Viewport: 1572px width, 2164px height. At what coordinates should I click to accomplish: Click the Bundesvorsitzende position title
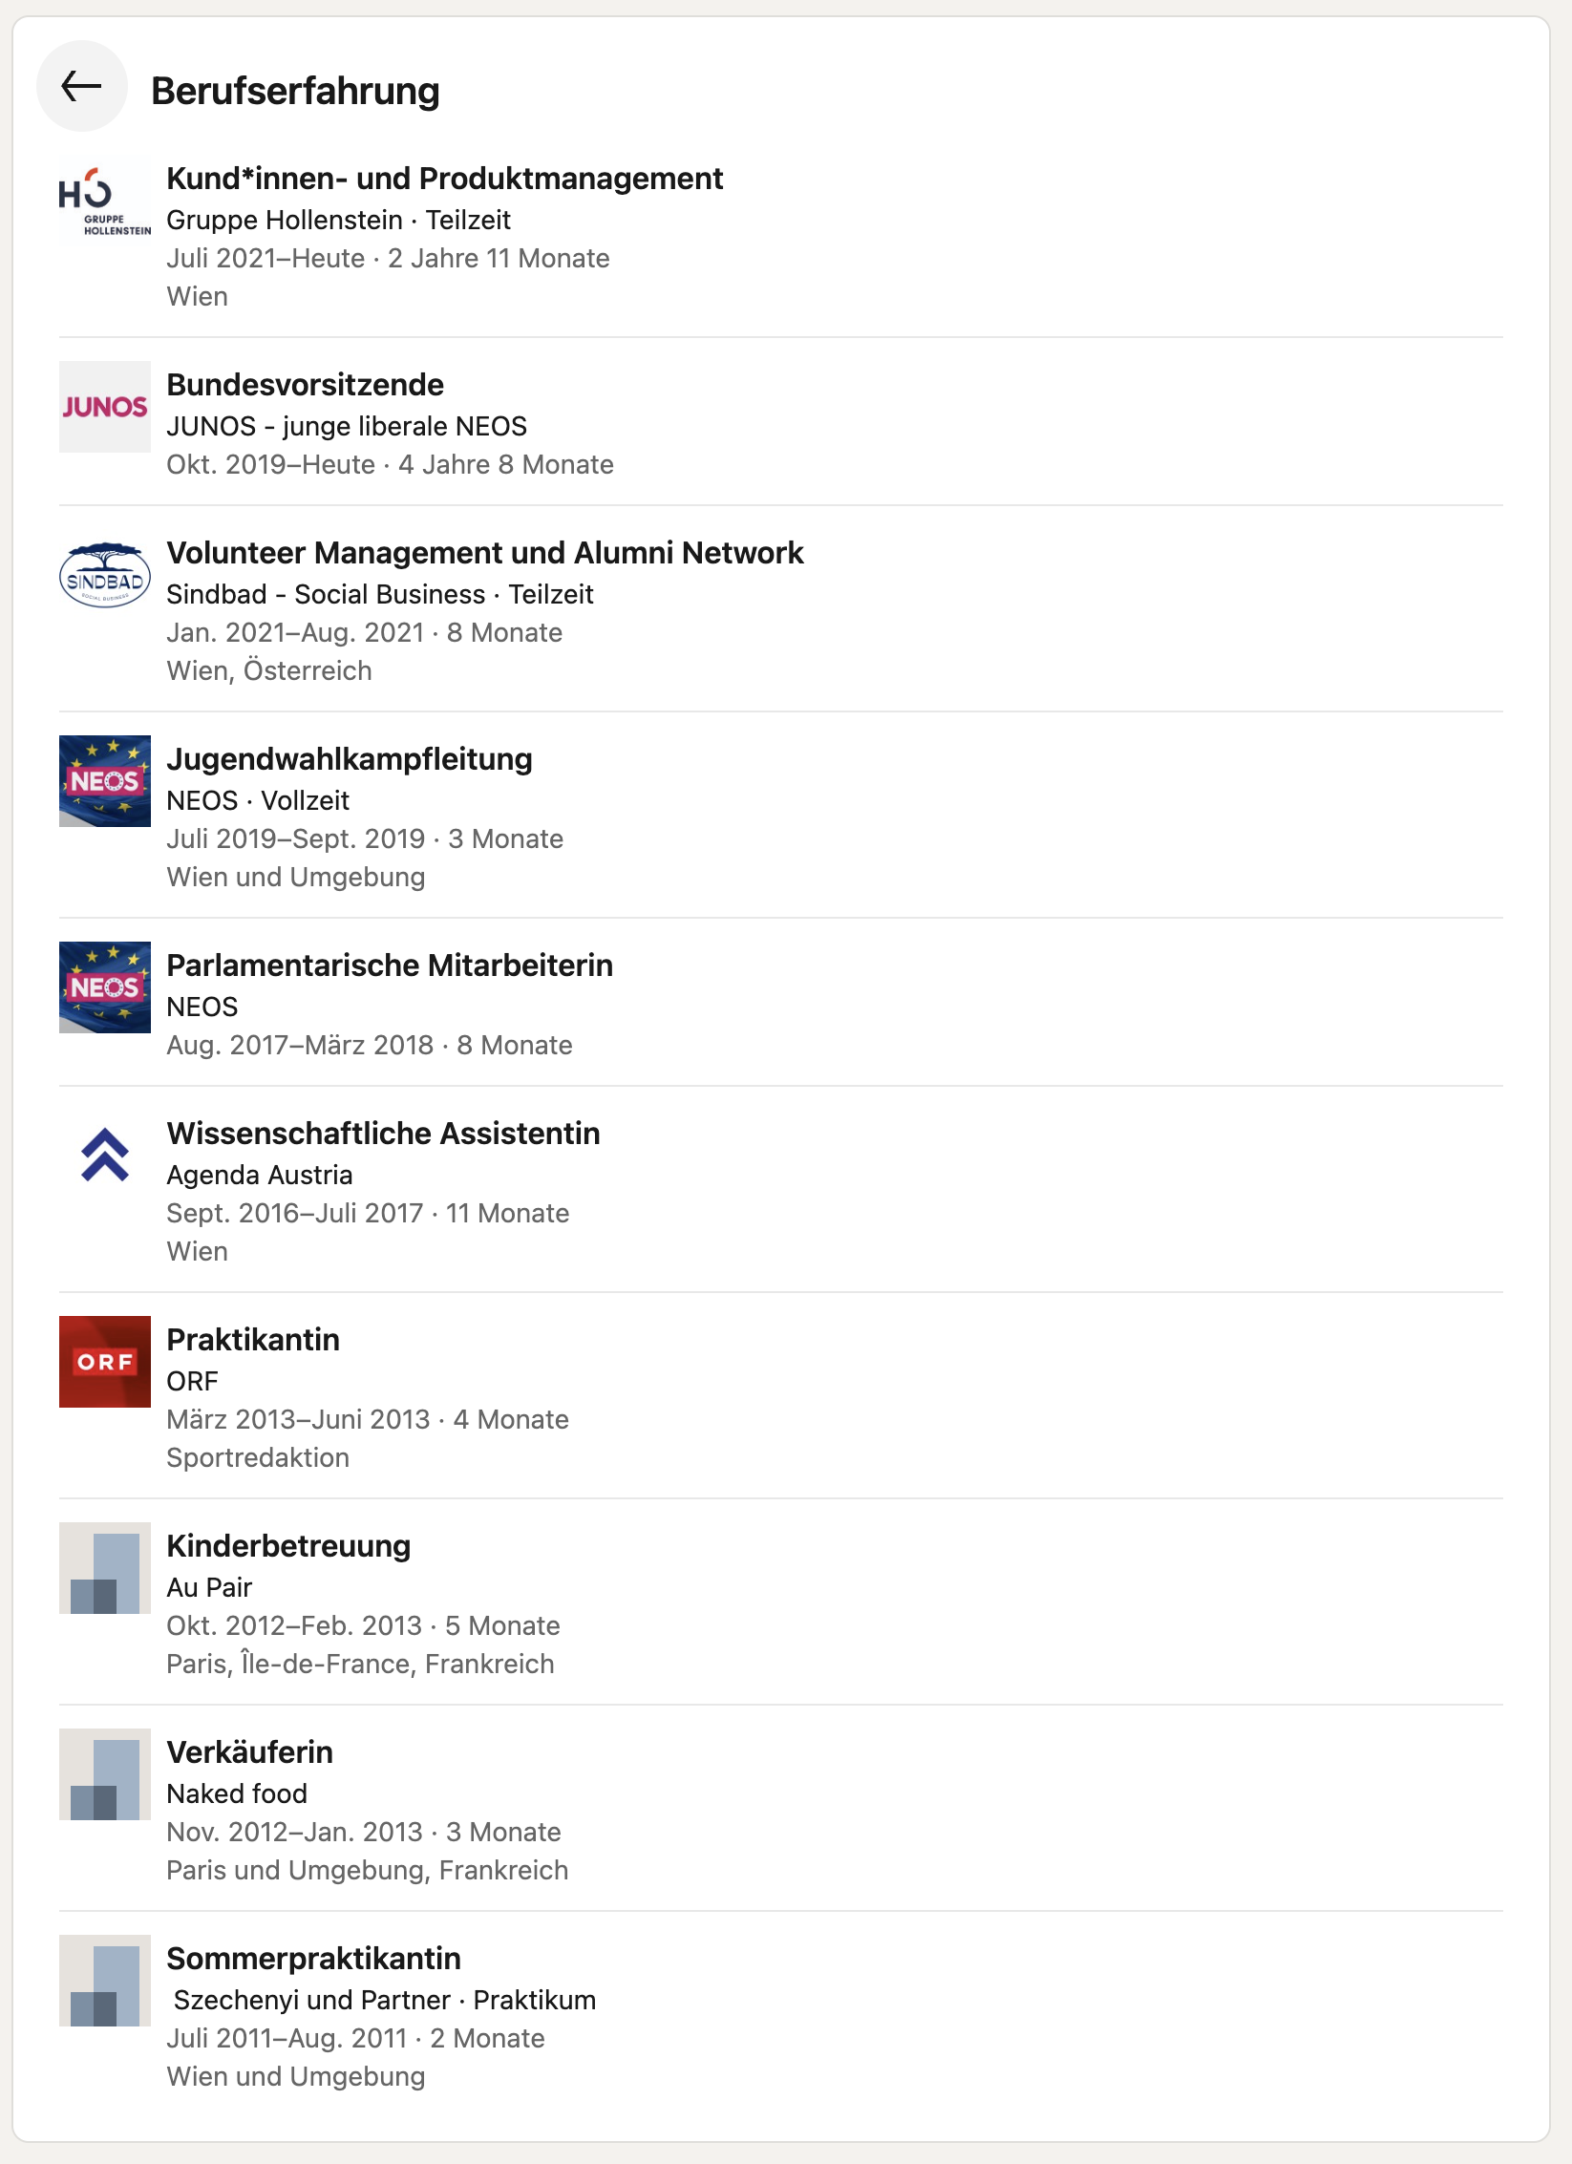click(x=306, y=385)
